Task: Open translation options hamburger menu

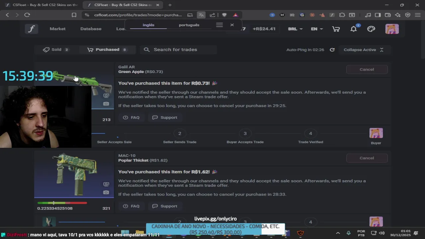Action: [219, 25]
